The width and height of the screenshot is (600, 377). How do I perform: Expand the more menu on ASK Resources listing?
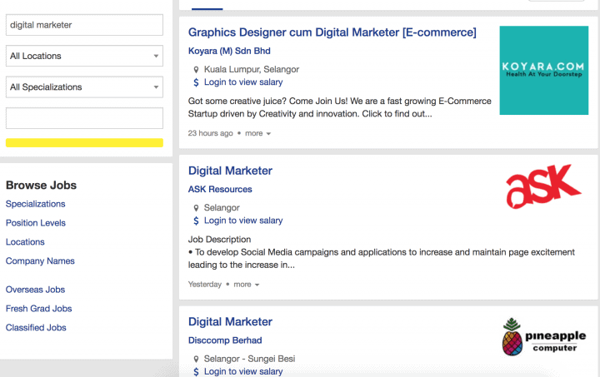[x=246, y=285]
